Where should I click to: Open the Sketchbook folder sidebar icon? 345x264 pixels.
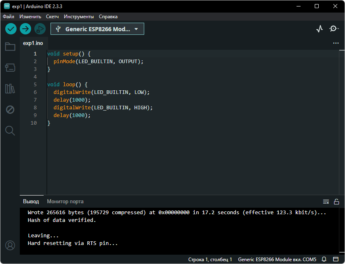click(10, 47)
